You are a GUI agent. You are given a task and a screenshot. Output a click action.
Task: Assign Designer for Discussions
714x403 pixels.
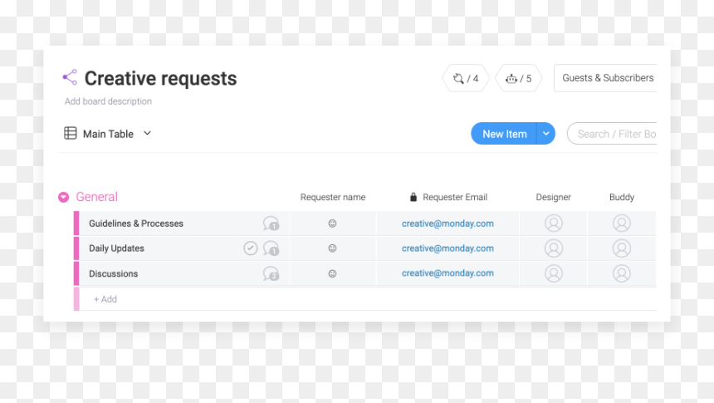pyautogui.click(x=554, y=273)
